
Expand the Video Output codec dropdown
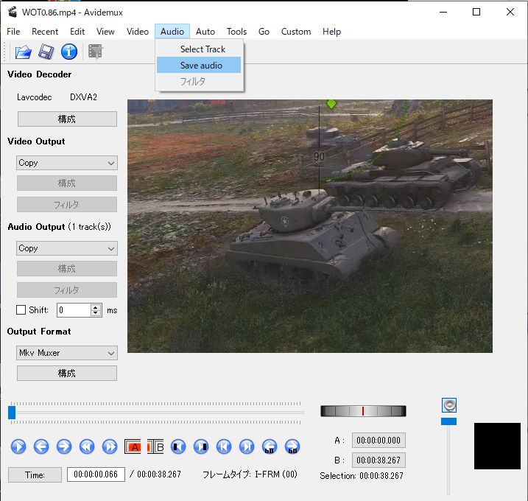[x=67, y=163]
